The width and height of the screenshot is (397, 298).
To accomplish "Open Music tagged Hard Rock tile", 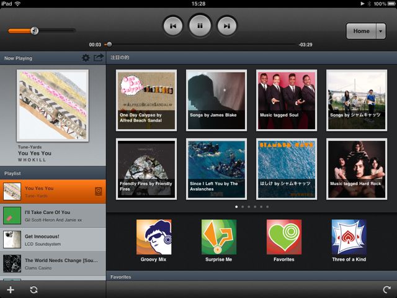I will tap(357, 169).
